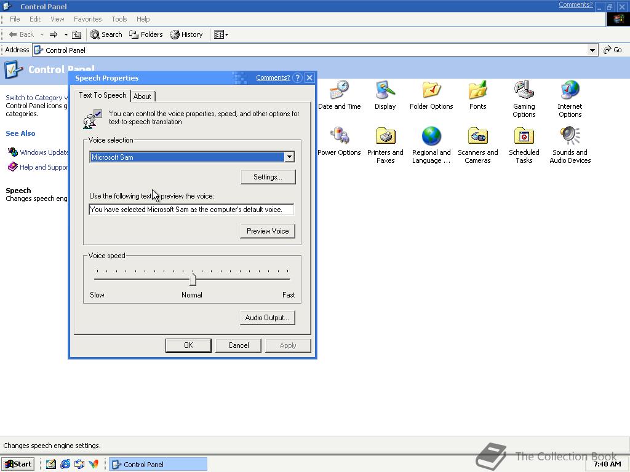
Task: Click the voice Settings... button
Action: click(268, 177)
